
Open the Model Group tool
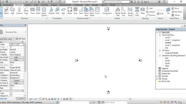tap(130, 12)
